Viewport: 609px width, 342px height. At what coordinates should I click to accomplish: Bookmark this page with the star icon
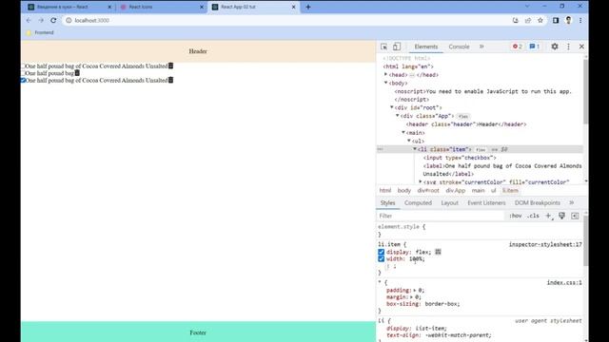tap(540, 20)
